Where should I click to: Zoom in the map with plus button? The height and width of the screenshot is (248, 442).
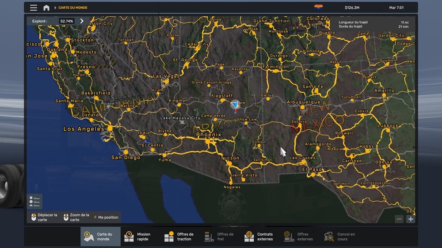(411, 219)
